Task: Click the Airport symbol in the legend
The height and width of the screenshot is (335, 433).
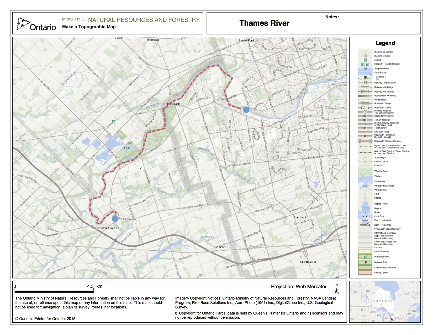Action: [x=365, y=60]
